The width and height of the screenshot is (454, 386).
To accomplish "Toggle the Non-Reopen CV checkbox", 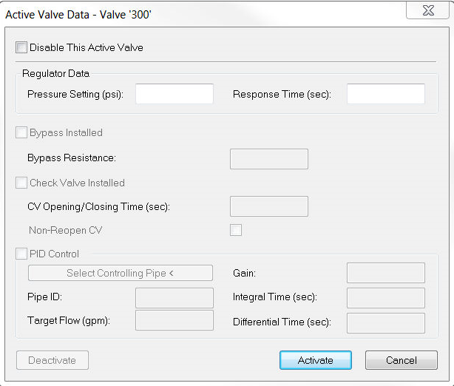I will 236,230.
